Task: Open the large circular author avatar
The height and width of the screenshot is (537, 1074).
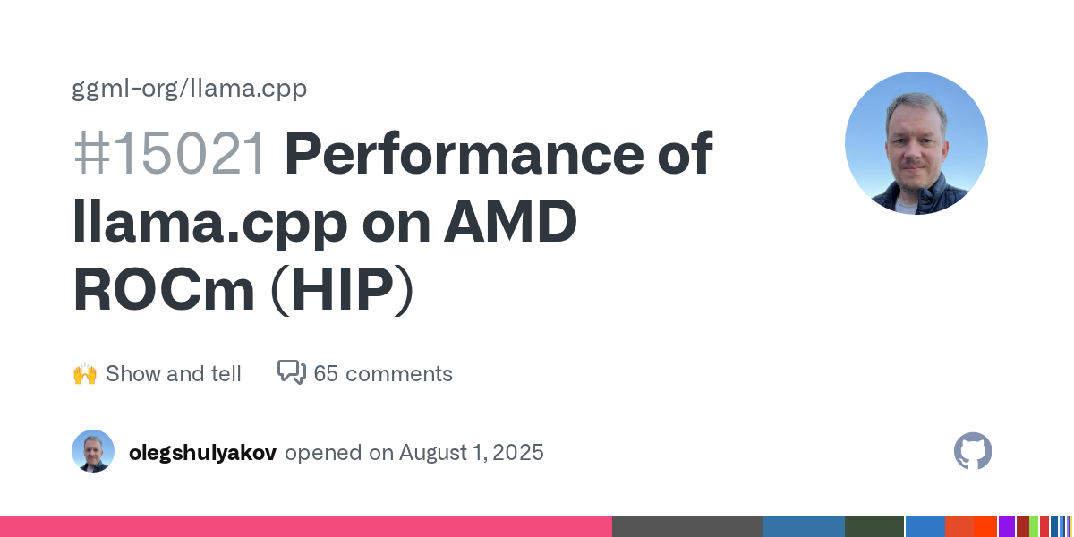Action: [916, 143]
